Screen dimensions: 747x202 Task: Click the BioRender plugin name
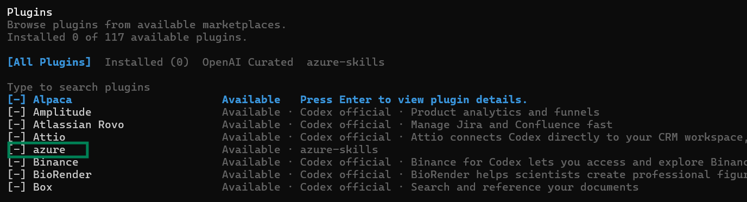click(x=62, y=175)
